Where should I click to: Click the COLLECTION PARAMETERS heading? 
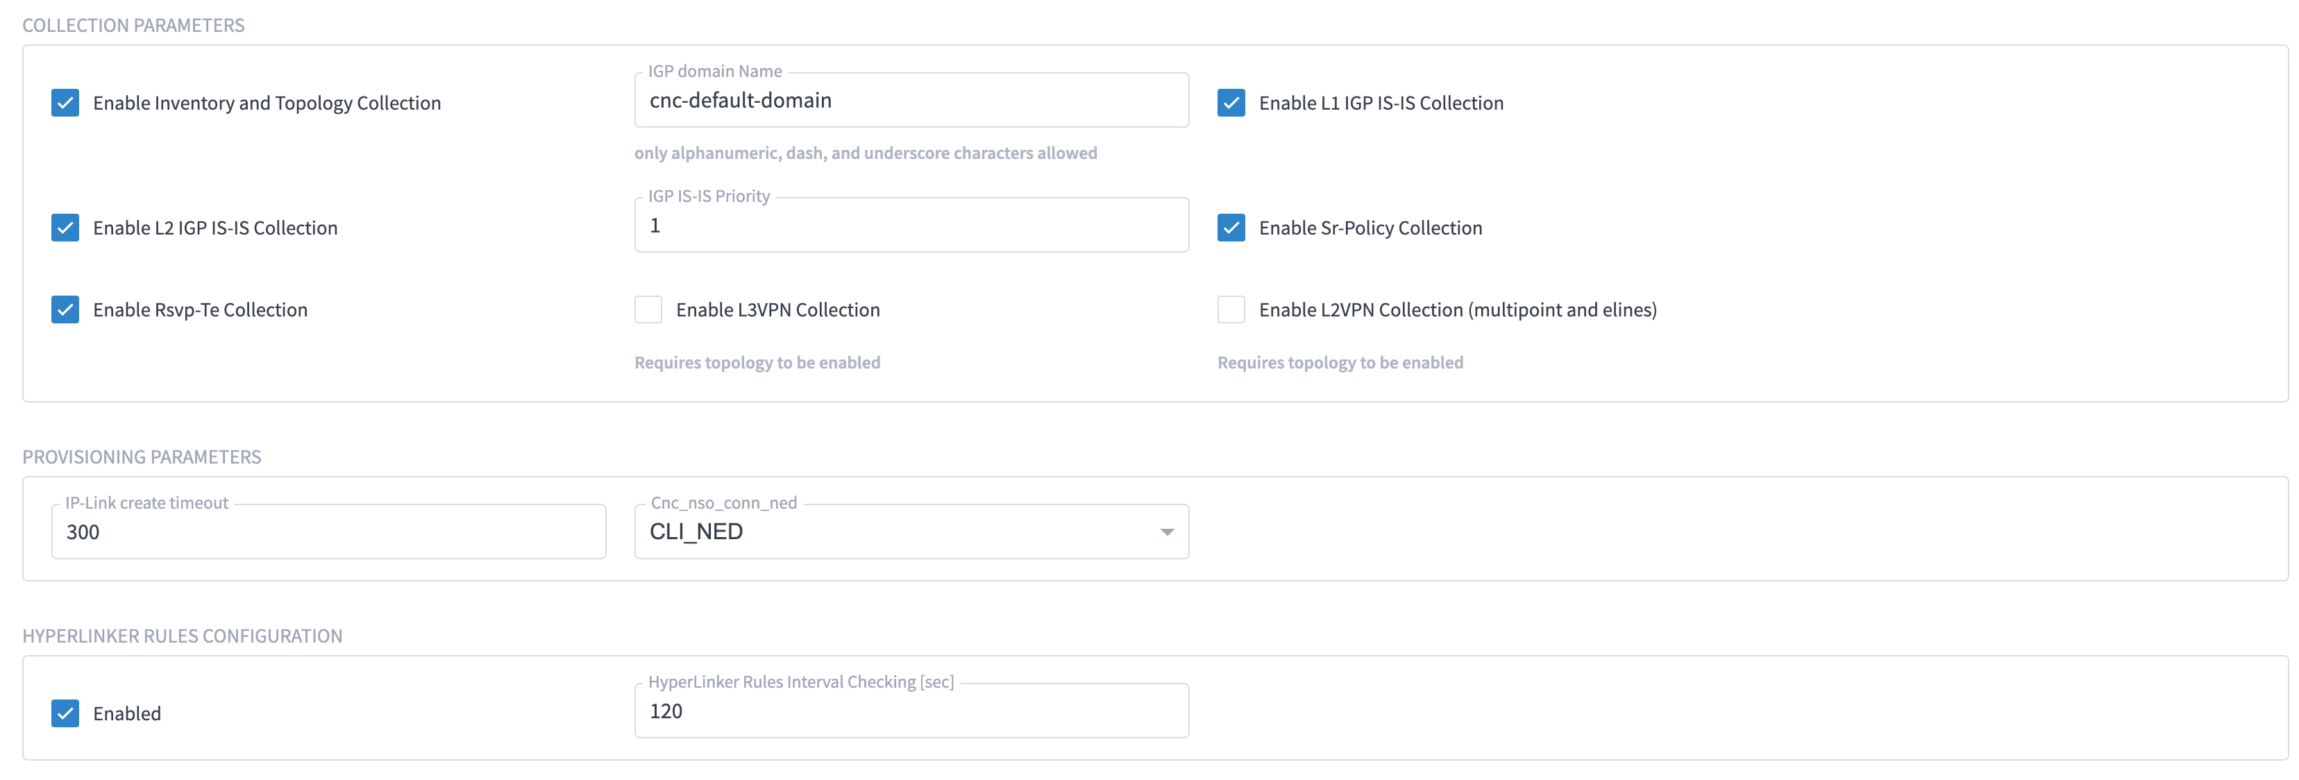(133, 25)
